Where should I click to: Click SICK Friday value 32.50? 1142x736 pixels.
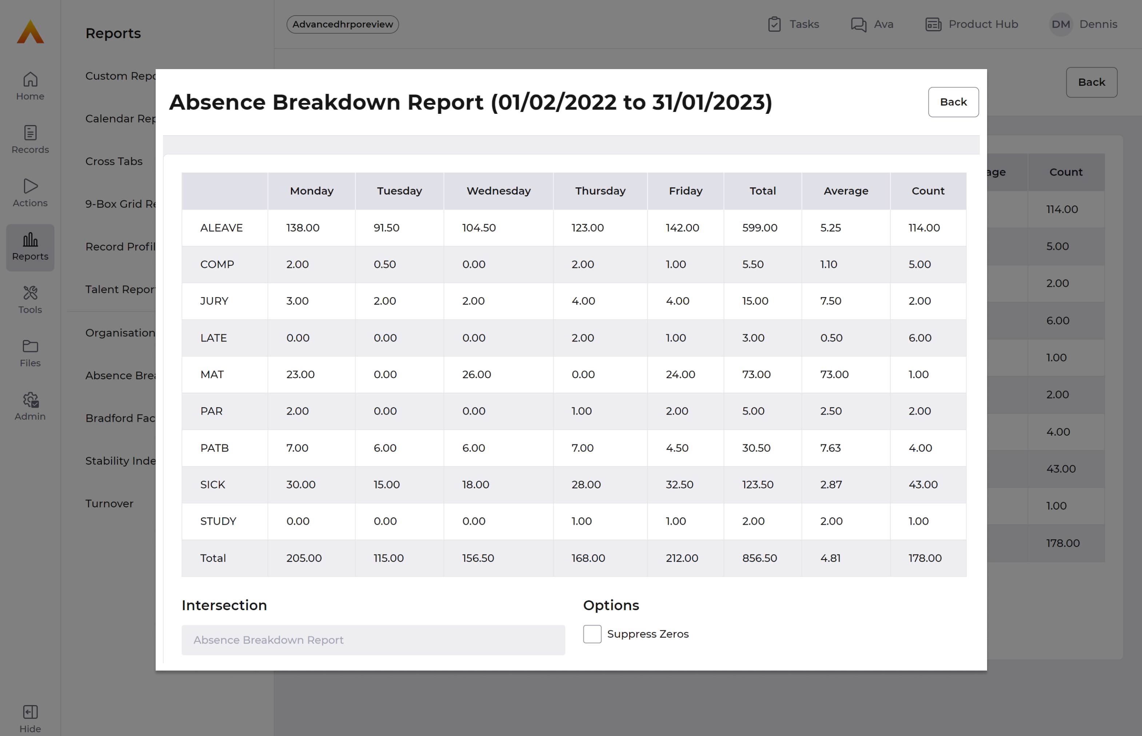point(679,485)
